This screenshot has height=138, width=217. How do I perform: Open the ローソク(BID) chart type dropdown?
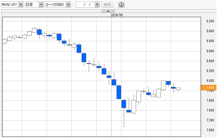(x=58, y=5)
